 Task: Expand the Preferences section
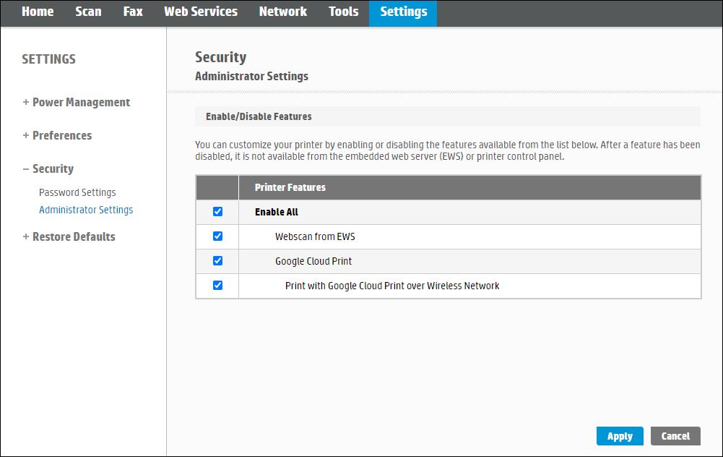(57, 136)
